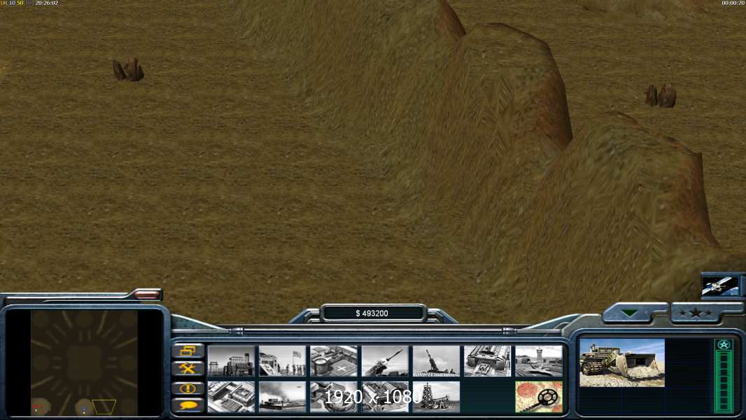746x420 pixels.
Task: Build the Fire Base artillery cannon
Action: (436, 361)
